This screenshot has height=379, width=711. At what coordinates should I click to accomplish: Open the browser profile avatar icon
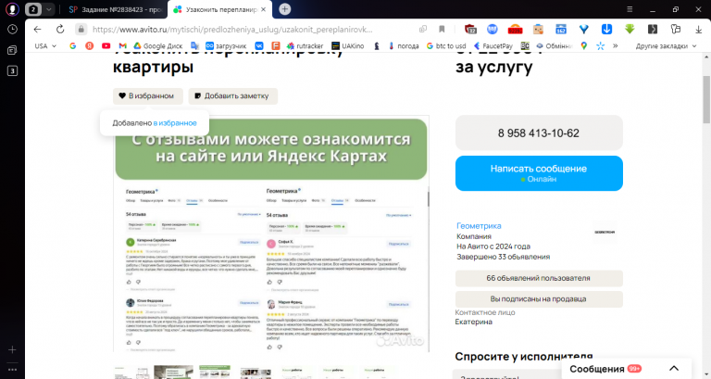click(12, 9)
